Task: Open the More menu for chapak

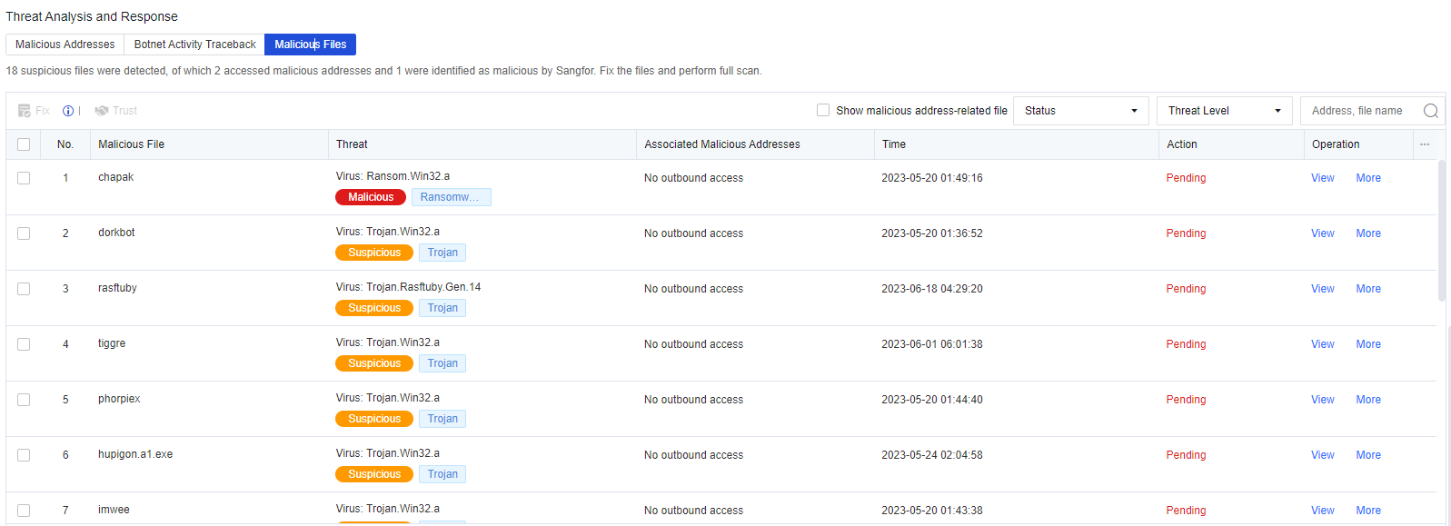Action: click(1368, 178)
